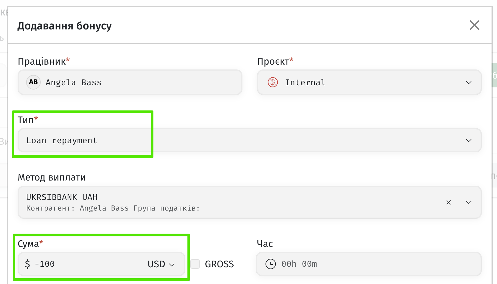
Task: Click the Angela Bass employee field
Action: [130, 82]
